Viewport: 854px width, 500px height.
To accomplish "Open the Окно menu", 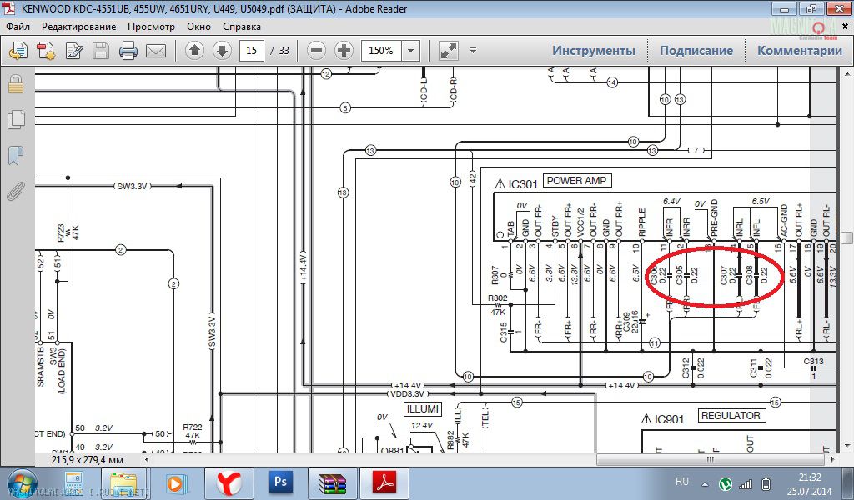I will (x=198, y=27).
